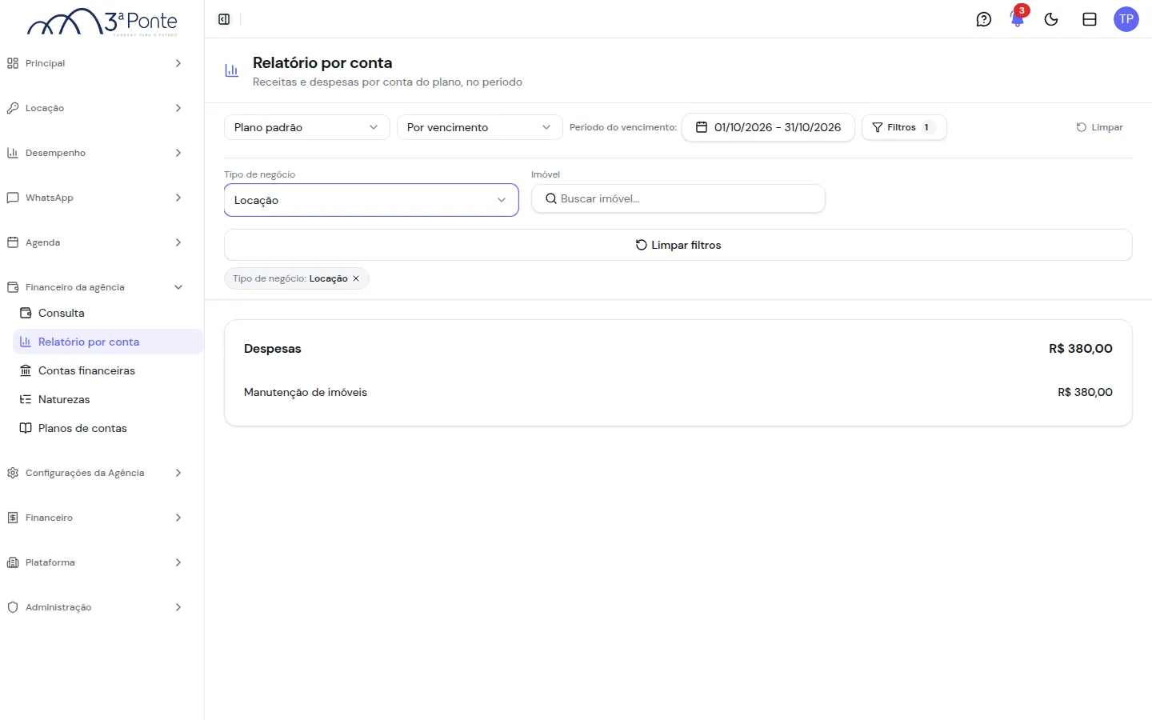Click the layout panel icon
This screenshot has width=1152, height=720.
[1090, 19]
